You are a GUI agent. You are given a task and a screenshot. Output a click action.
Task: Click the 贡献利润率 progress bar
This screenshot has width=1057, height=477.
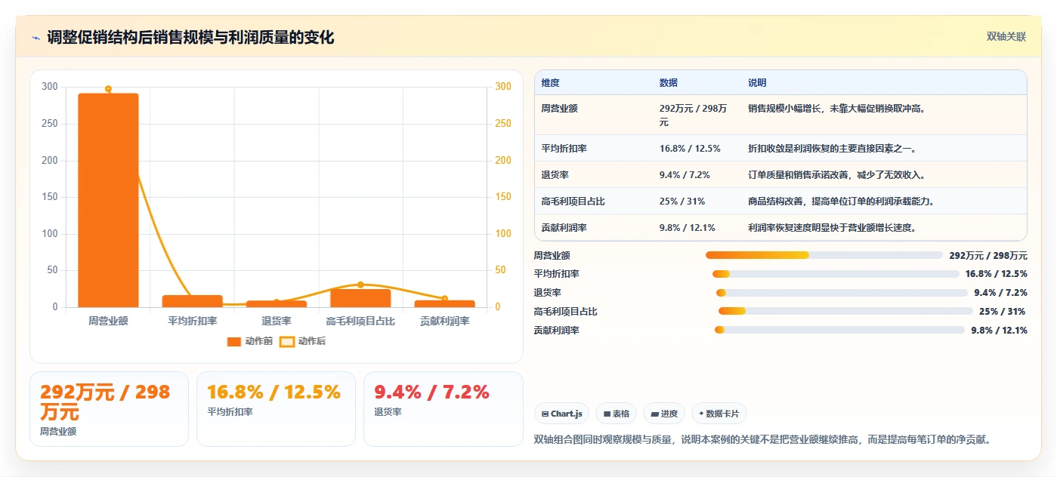point(839,330)
